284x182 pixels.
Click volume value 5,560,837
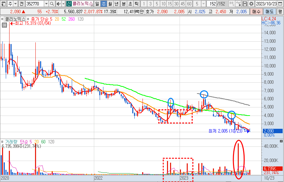click(x=73, y=12)
